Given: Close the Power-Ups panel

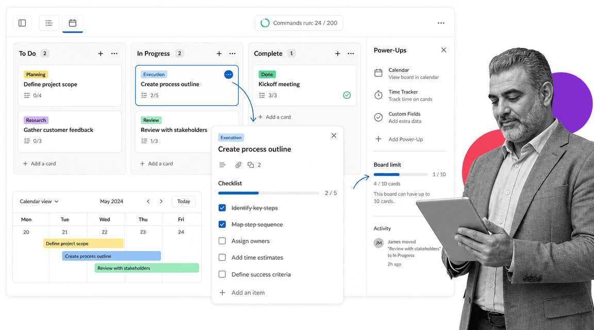Looking at the screenshot, I should pyautogui.click(x=443, y=50).
